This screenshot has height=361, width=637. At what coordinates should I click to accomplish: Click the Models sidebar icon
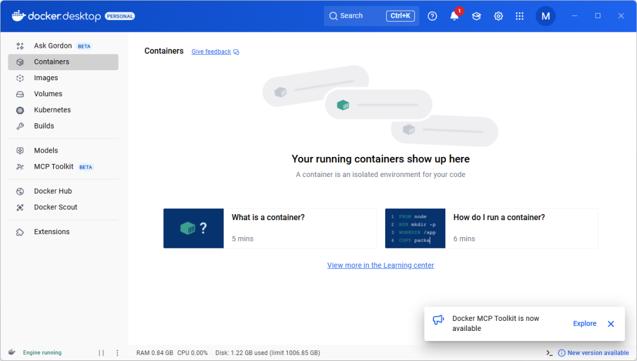pos(20,150)
